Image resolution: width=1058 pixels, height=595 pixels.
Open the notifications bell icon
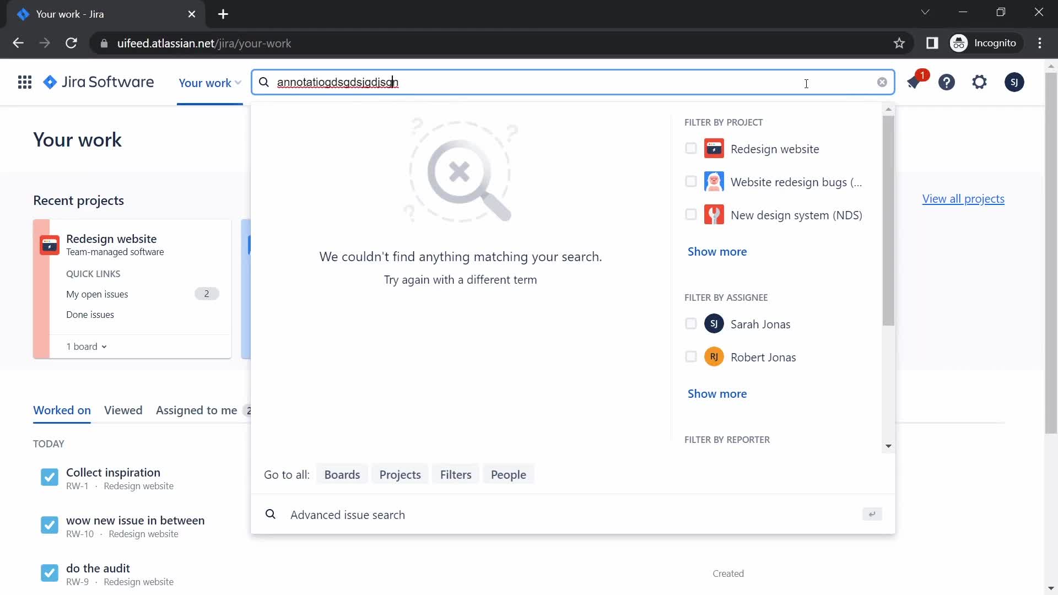(914, 82)
